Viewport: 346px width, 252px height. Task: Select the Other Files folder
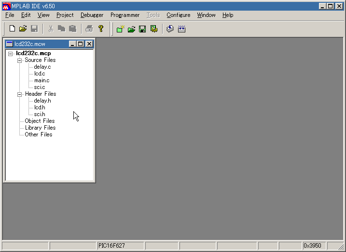coord(39,134)
